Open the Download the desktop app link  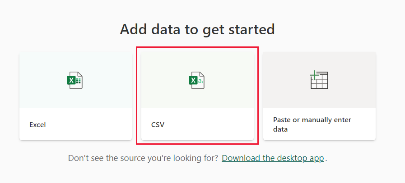[x=273, y=158]
